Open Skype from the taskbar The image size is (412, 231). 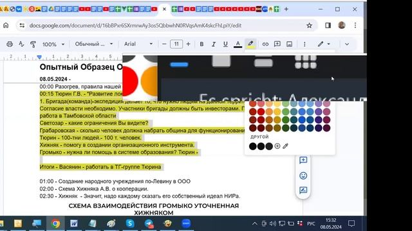tap(130, 223)
